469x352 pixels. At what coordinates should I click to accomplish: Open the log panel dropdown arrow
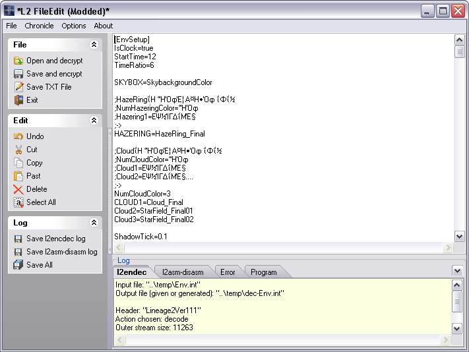point(457,271)
